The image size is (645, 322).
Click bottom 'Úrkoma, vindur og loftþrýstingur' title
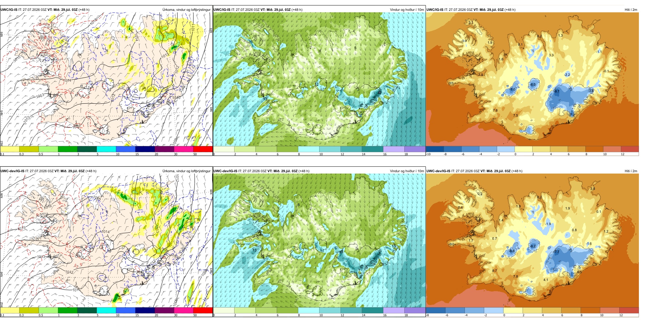186,171
